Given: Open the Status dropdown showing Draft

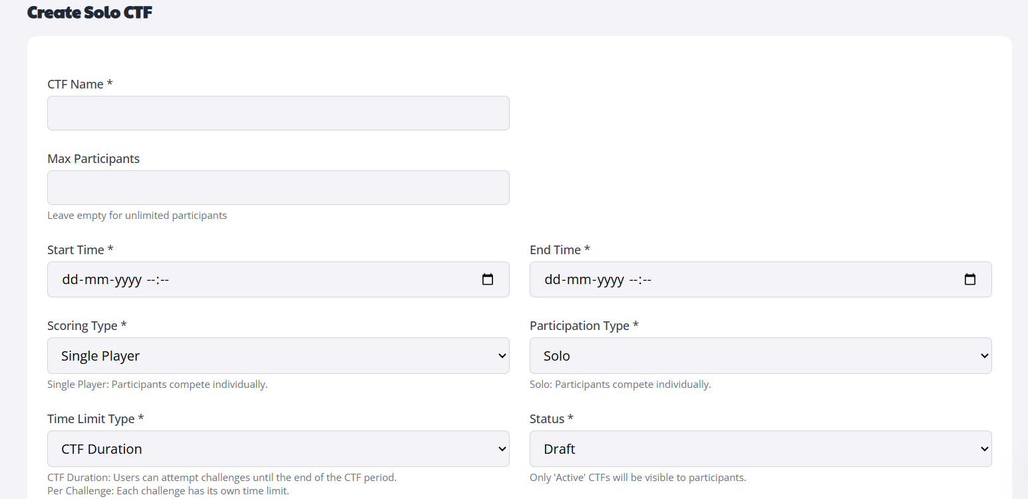Looking at the screenshot, I should 759,448.
